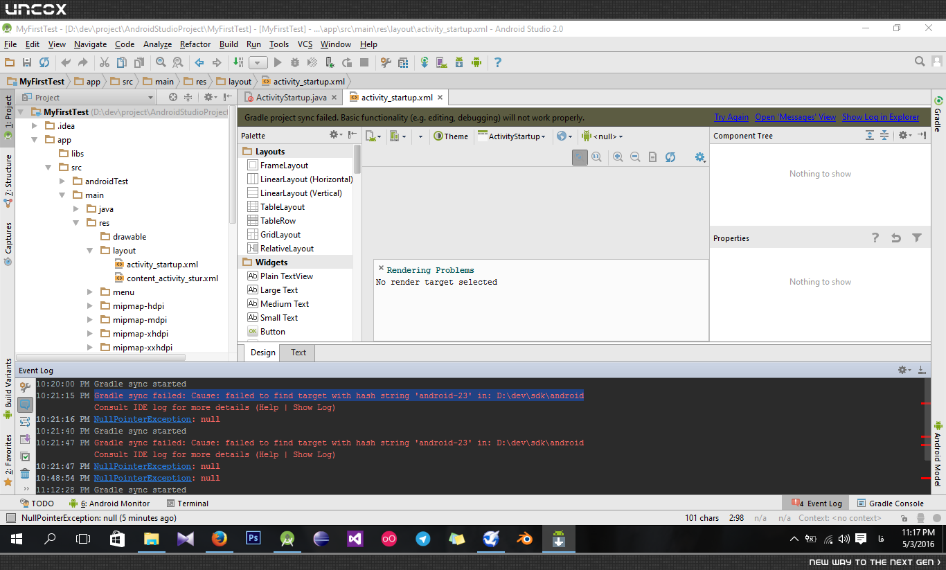Click the Stop square icon
946x570 pixels.
[x=364, y=62]
